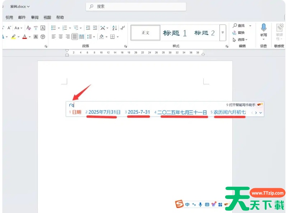The image size is (287, 213).
Task: Choose candidate 2025-7-31
Action: [138, 112]
